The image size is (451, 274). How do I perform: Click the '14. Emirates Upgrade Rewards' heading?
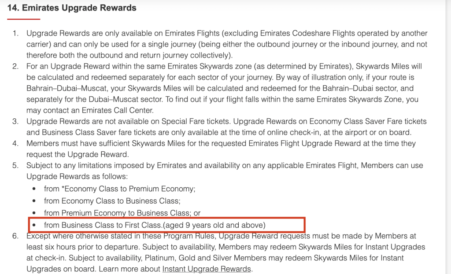point(72,8)
